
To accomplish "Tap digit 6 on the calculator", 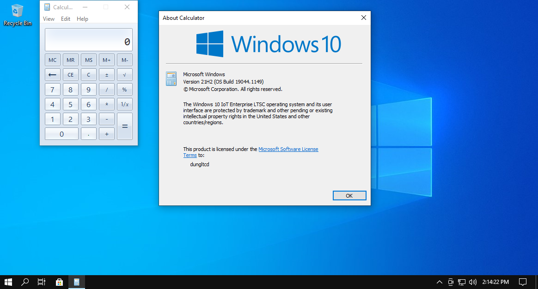I will pyautogui.click(x=89, y=104).
